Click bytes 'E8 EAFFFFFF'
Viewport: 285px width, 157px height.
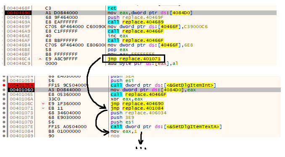61,22
